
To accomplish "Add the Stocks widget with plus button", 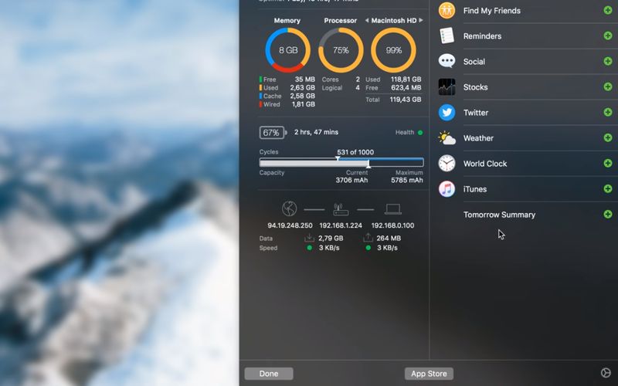I will 608,86.
